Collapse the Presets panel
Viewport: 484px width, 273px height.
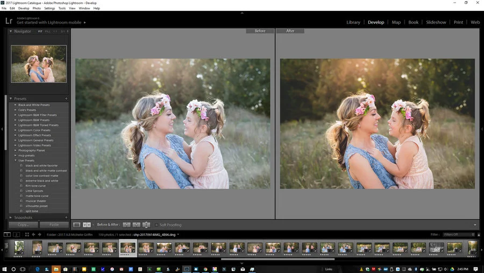11,99
